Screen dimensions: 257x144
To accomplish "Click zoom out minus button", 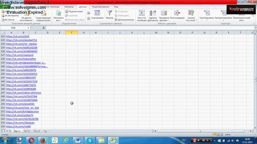I will (x=233, y=135).
